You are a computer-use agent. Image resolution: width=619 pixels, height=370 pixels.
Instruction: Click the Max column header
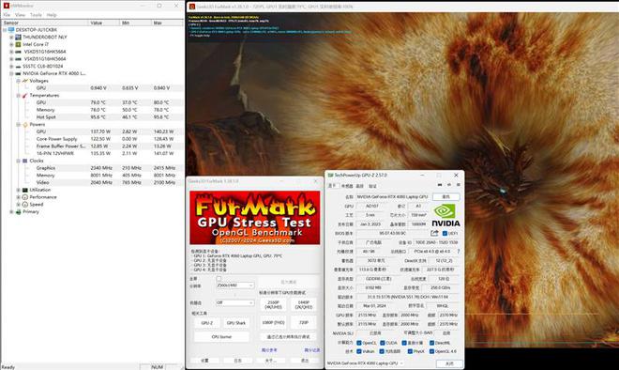point(167,23)
